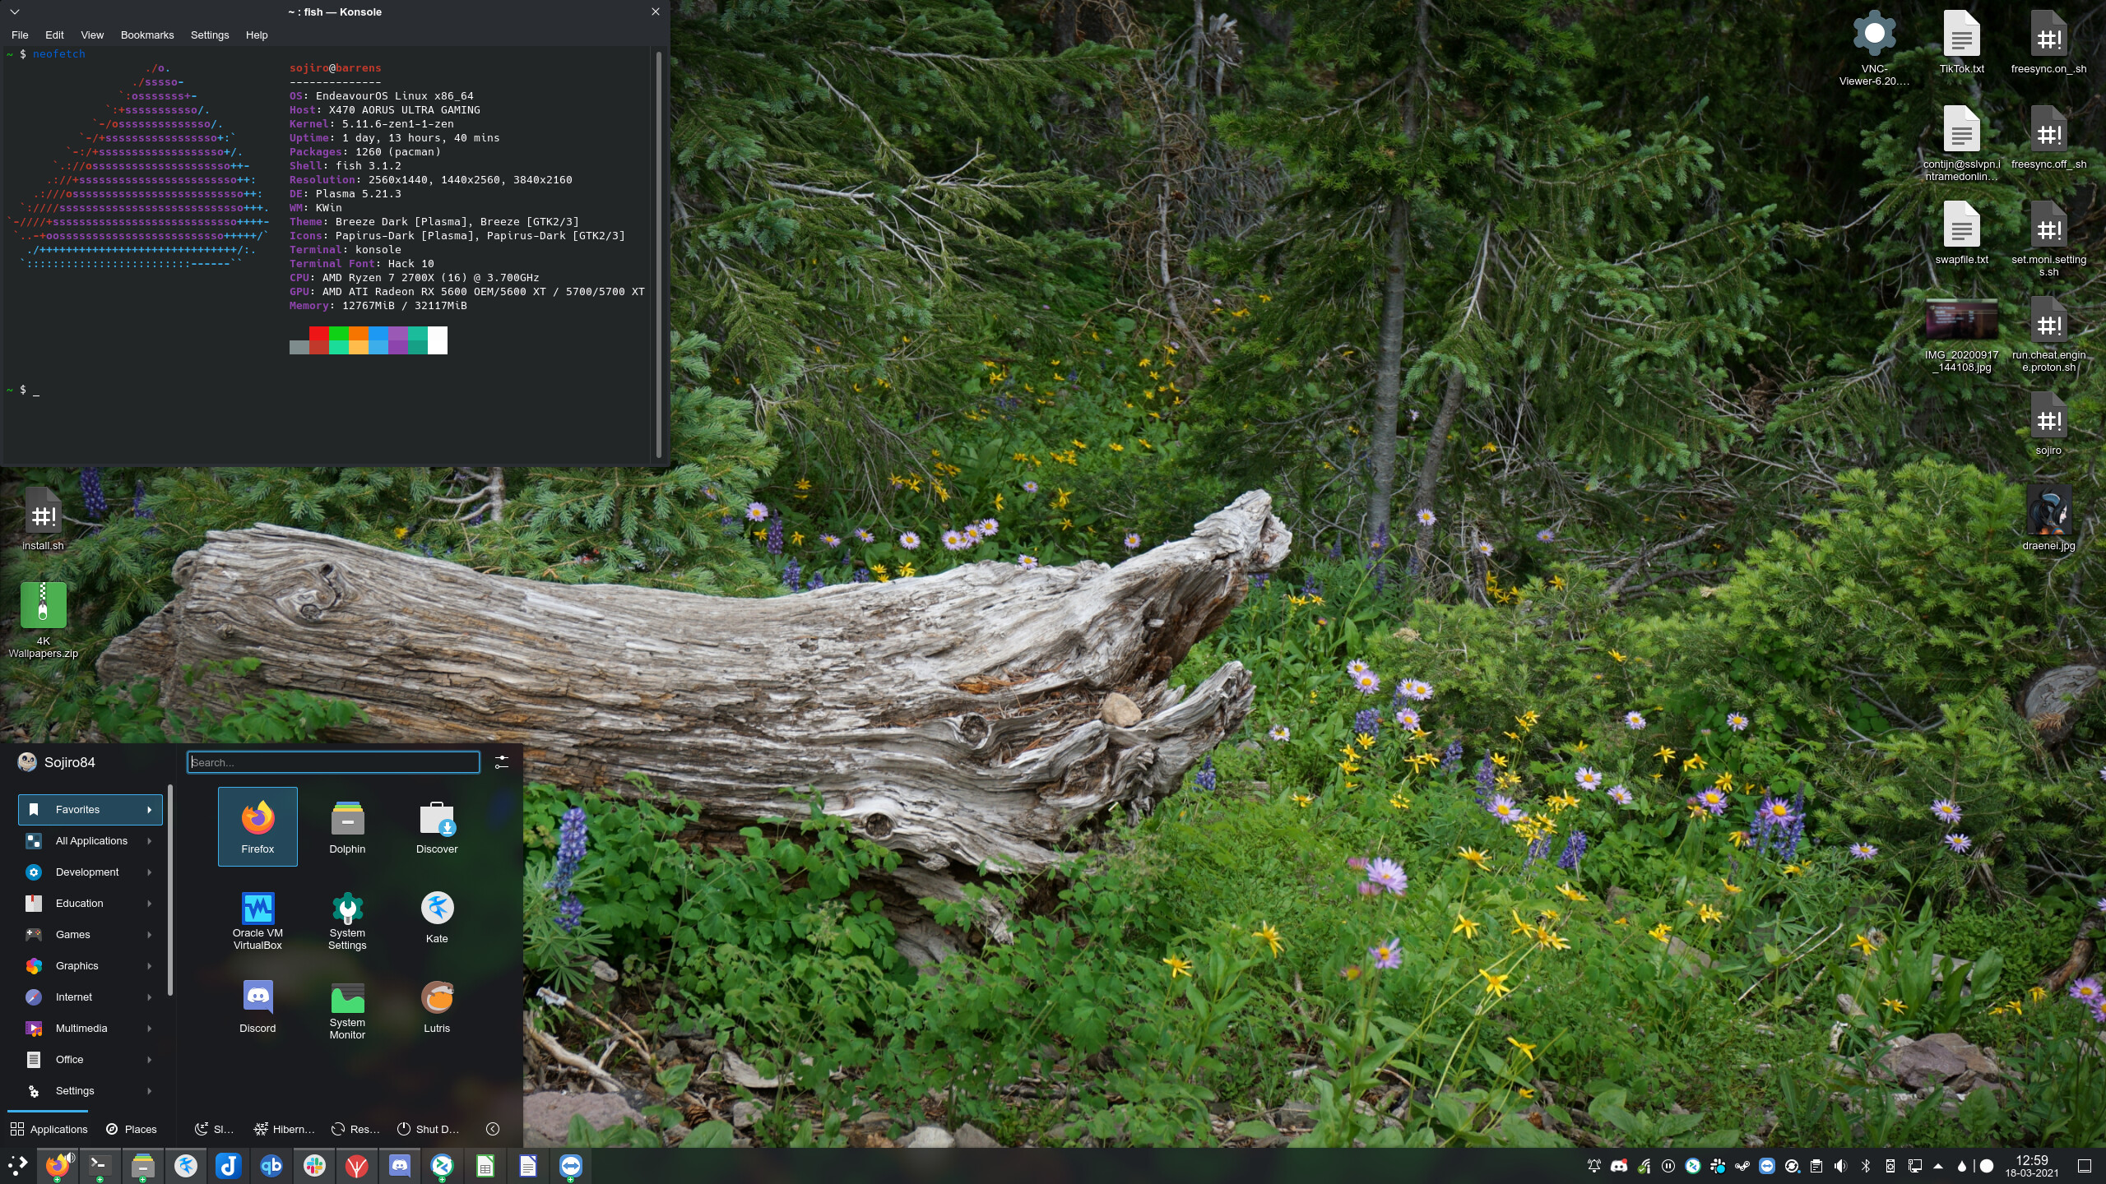Launch Firefox from the Favorites grid

pos(257,826)
